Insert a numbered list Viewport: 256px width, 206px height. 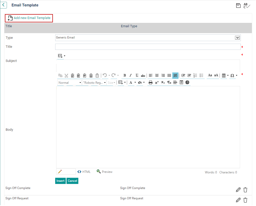195,76
